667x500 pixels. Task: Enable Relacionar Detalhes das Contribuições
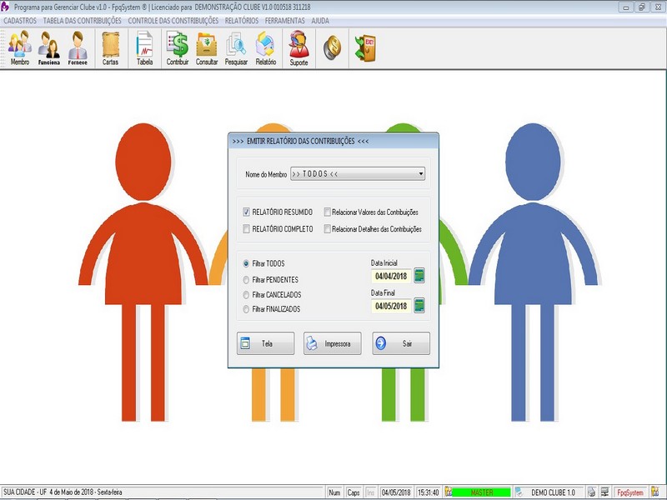(328, 228)
